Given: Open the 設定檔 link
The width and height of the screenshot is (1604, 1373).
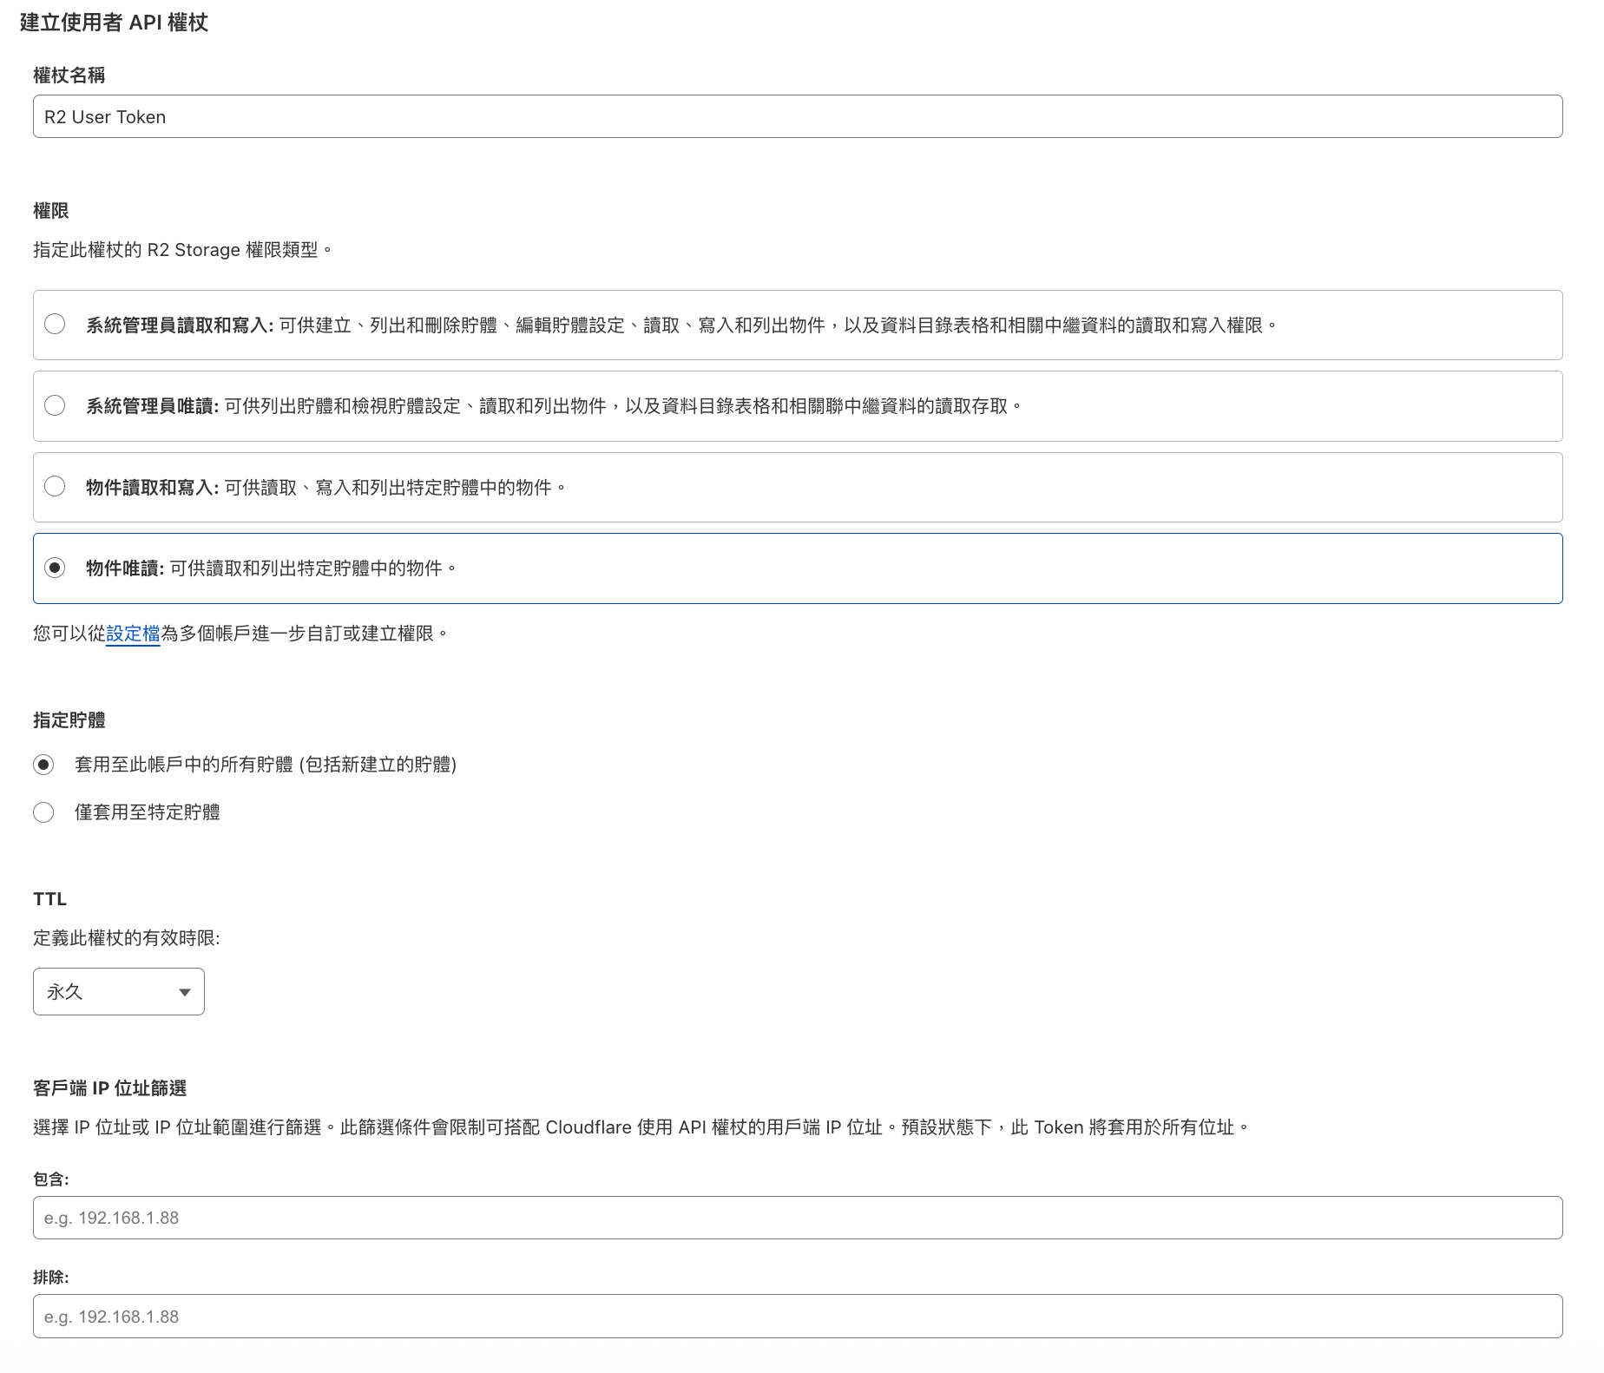Looking at the screenshot, I should 133,634.
